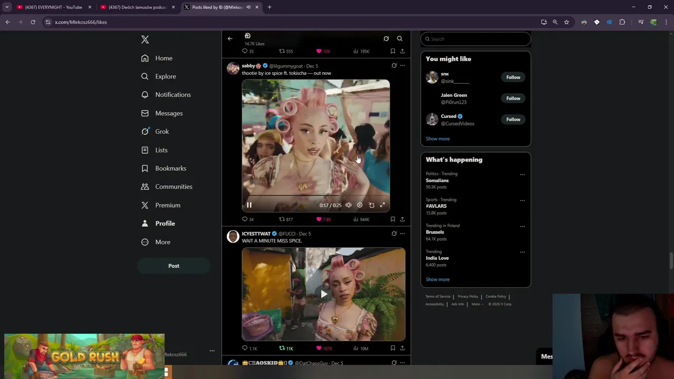Share the ICYESTTWAT post
674x379 pixels.
click(x=402, y=348)
